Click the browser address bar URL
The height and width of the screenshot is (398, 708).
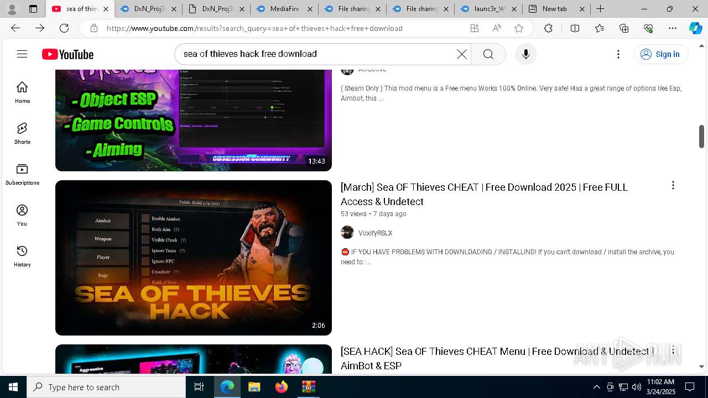pos(254,28)
